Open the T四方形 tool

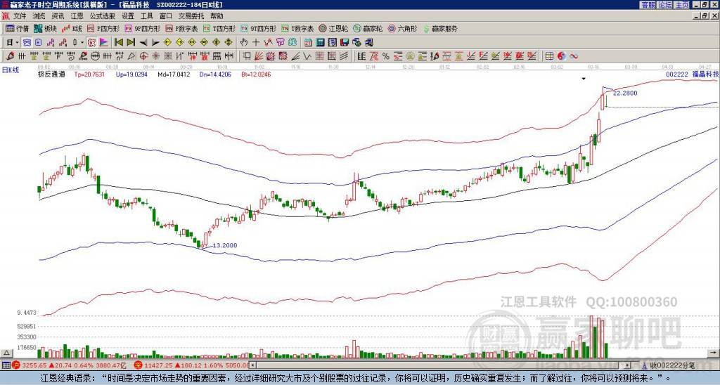point(219,28)
